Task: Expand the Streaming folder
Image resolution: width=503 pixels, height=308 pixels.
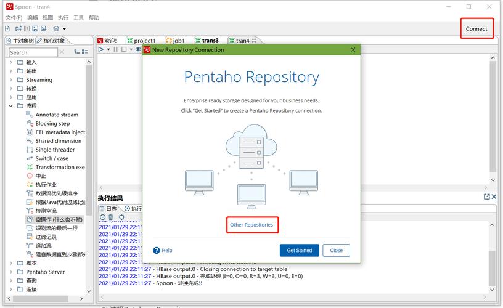Action: coord(10,79)
